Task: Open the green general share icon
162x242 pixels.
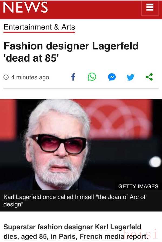Action: [149, 77]
